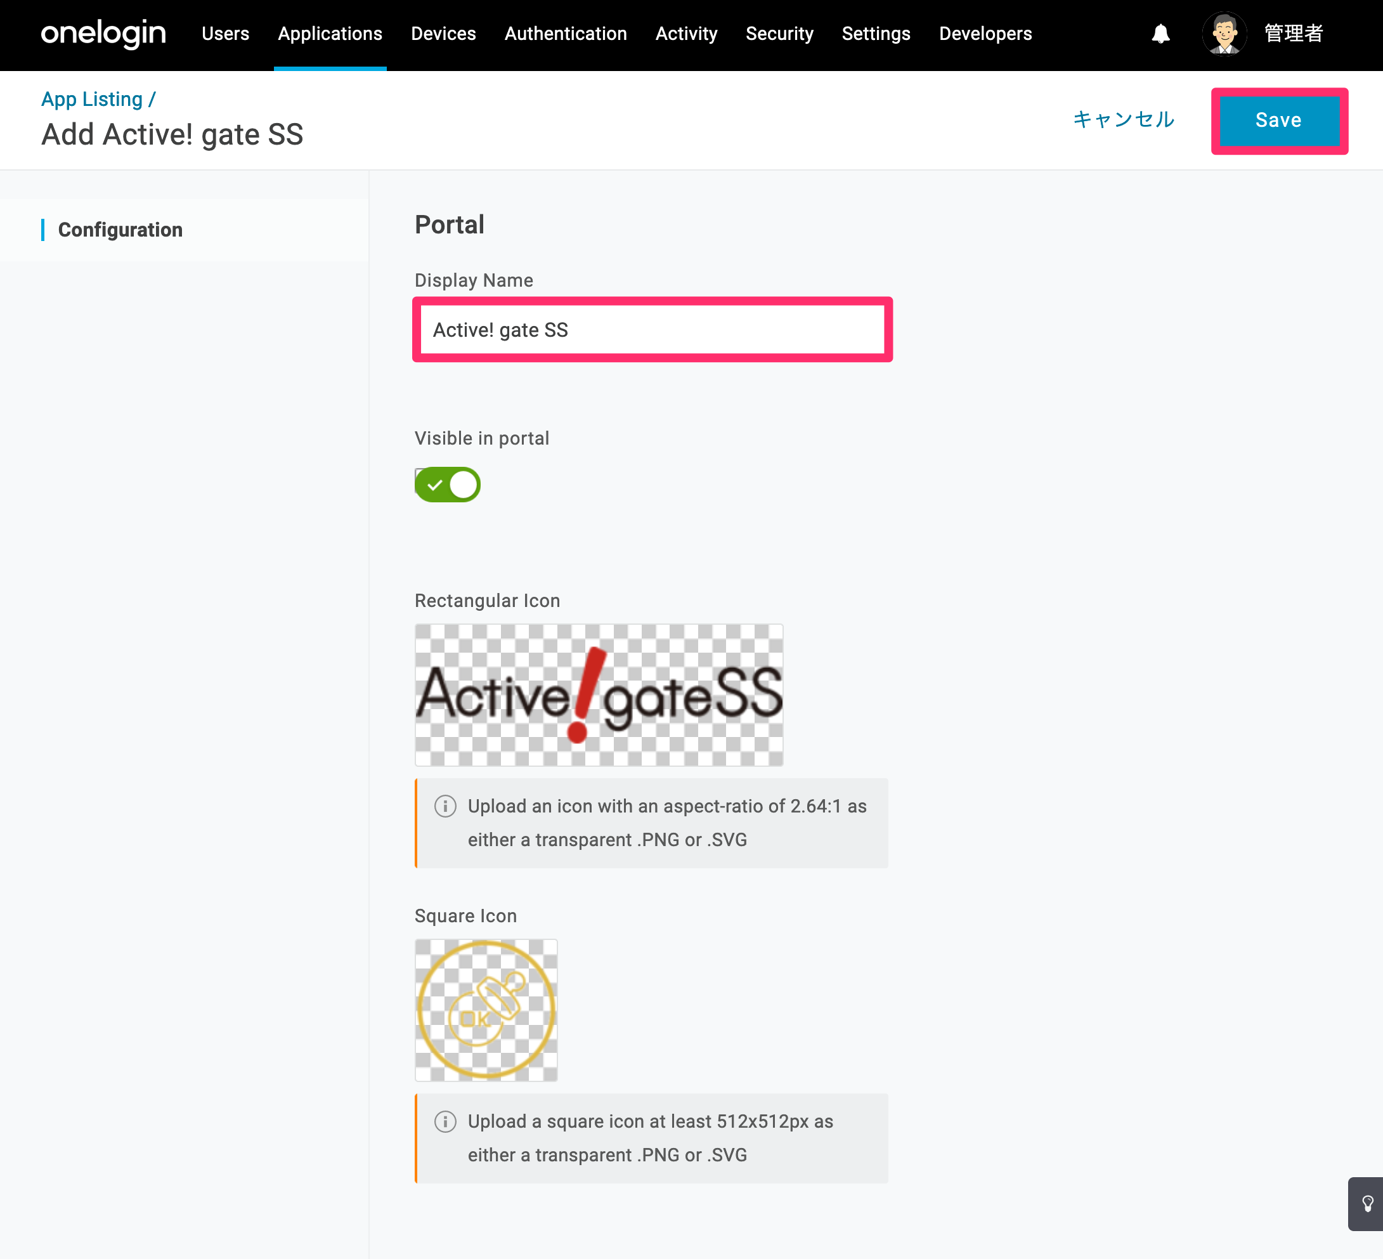Toggle the Visible in portal switch
The image size is (1383, 1259).
(x=447, y=485)
